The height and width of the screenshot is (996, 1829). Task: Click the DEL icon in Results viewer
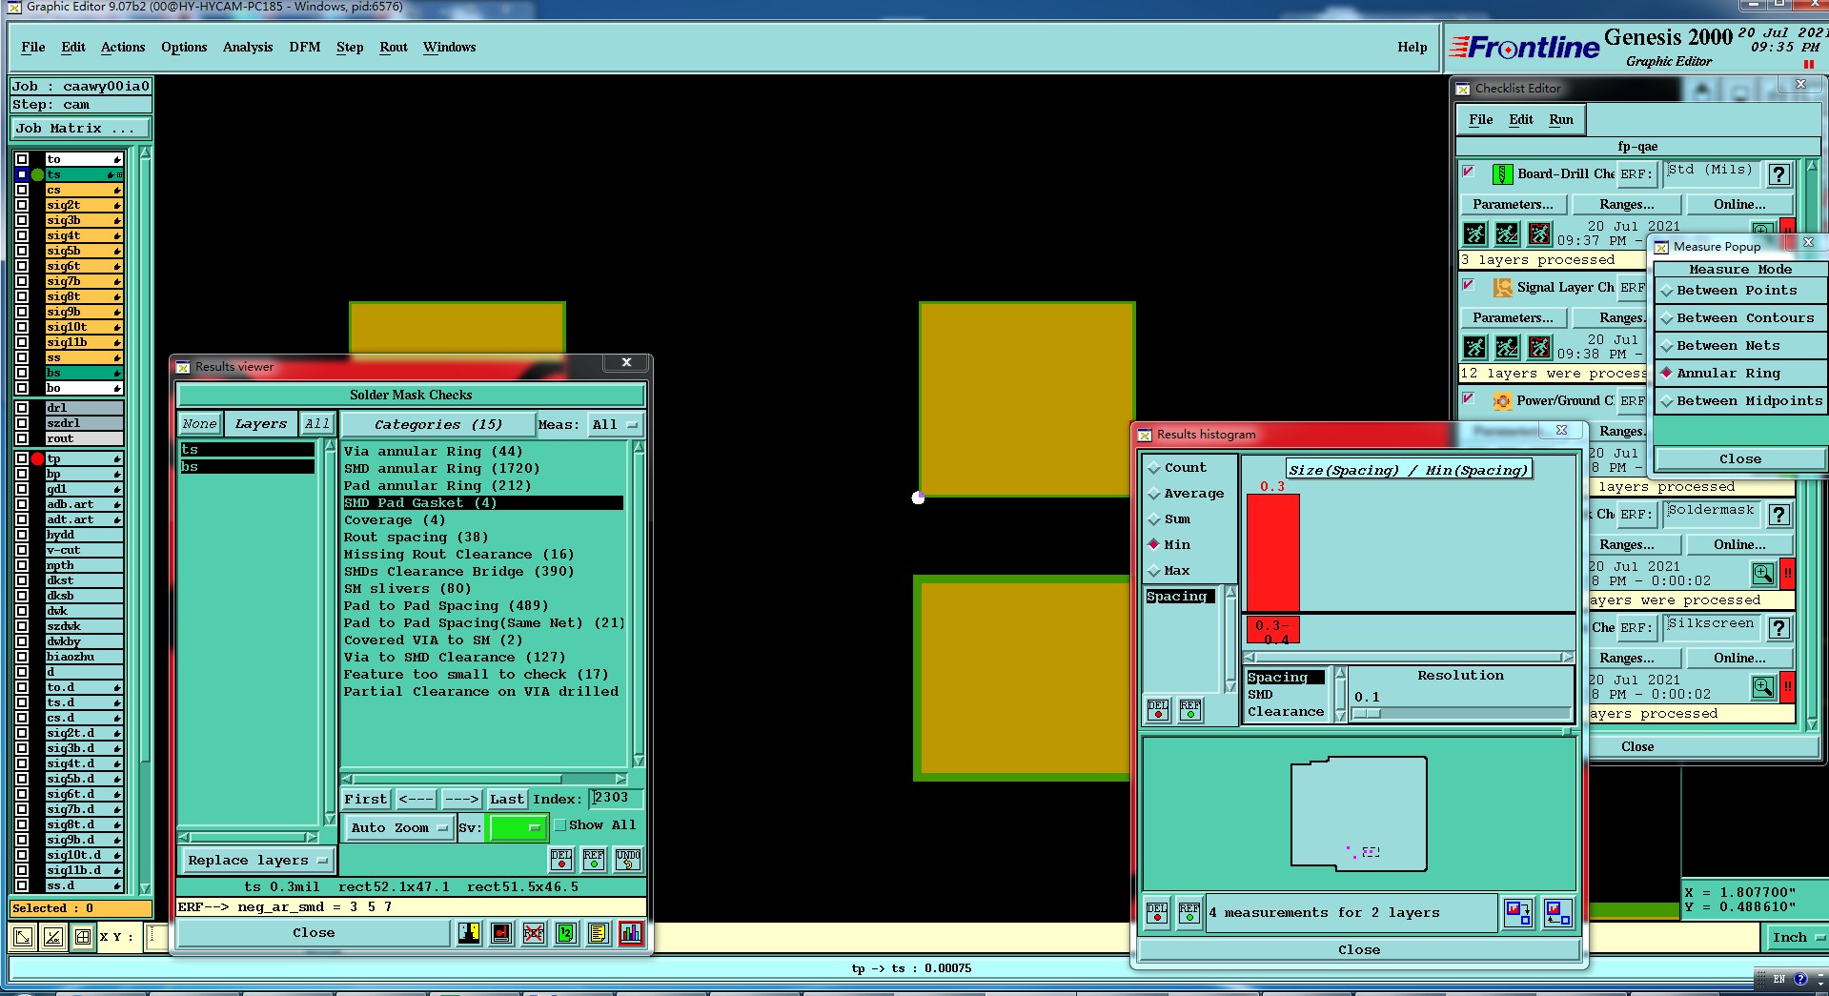561,859
